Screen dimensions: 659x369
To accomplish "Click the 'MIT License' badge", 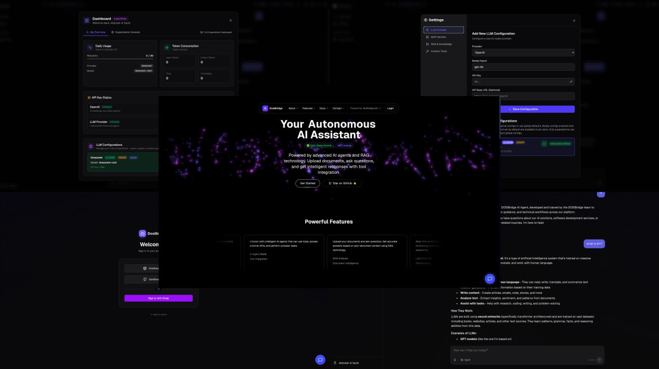I will coord(344,145).
